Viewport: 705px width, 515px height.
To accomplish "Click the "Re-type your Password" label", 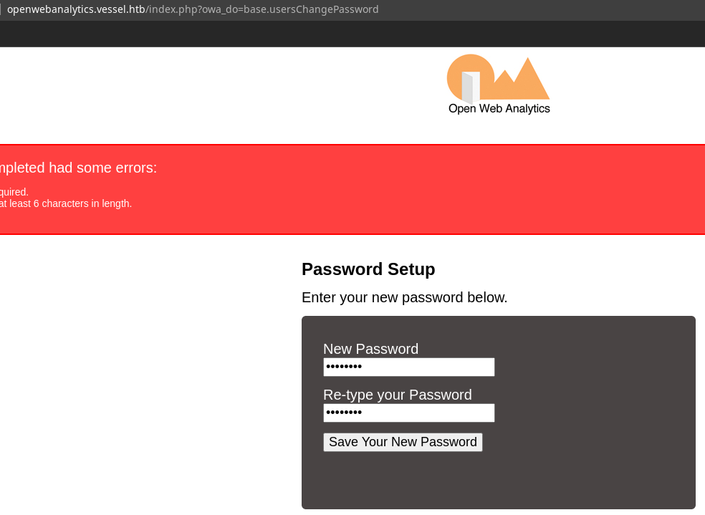I will [397, 395].
